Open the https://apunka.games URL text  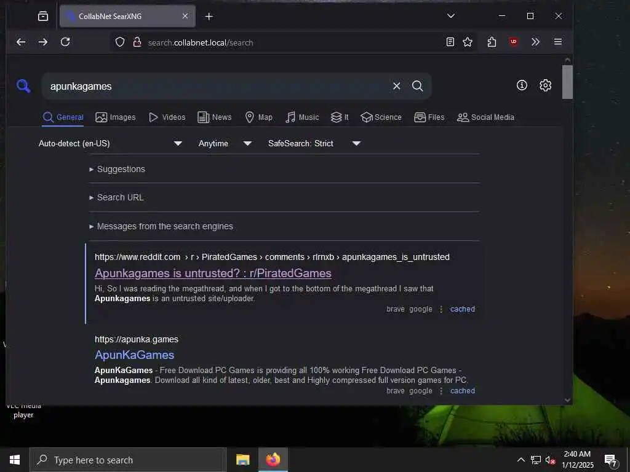(x=137, y=339)
